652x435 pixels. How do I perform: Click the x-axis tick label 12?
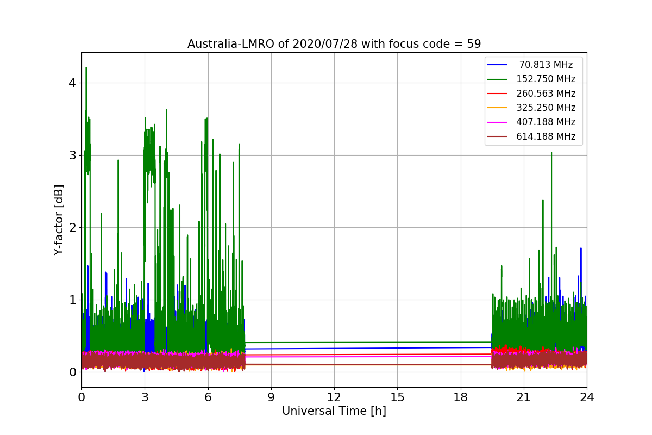tap(334, 397)
